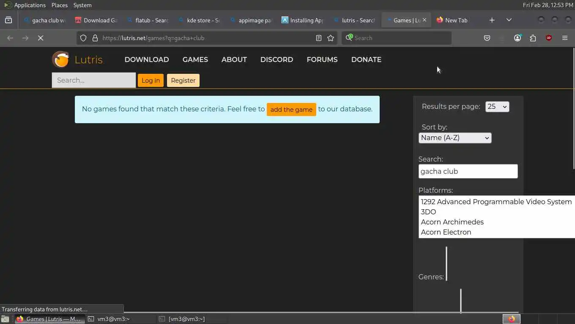Viewport: 575px width, 324px height.
Task: Open the tracking protection shield icon
Action: [x=83, y=38]
